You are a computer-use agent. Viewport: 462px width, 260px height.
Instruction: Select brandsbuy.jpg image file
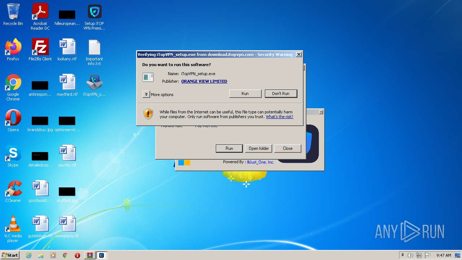pyautogui.click(x=40, y=124)
